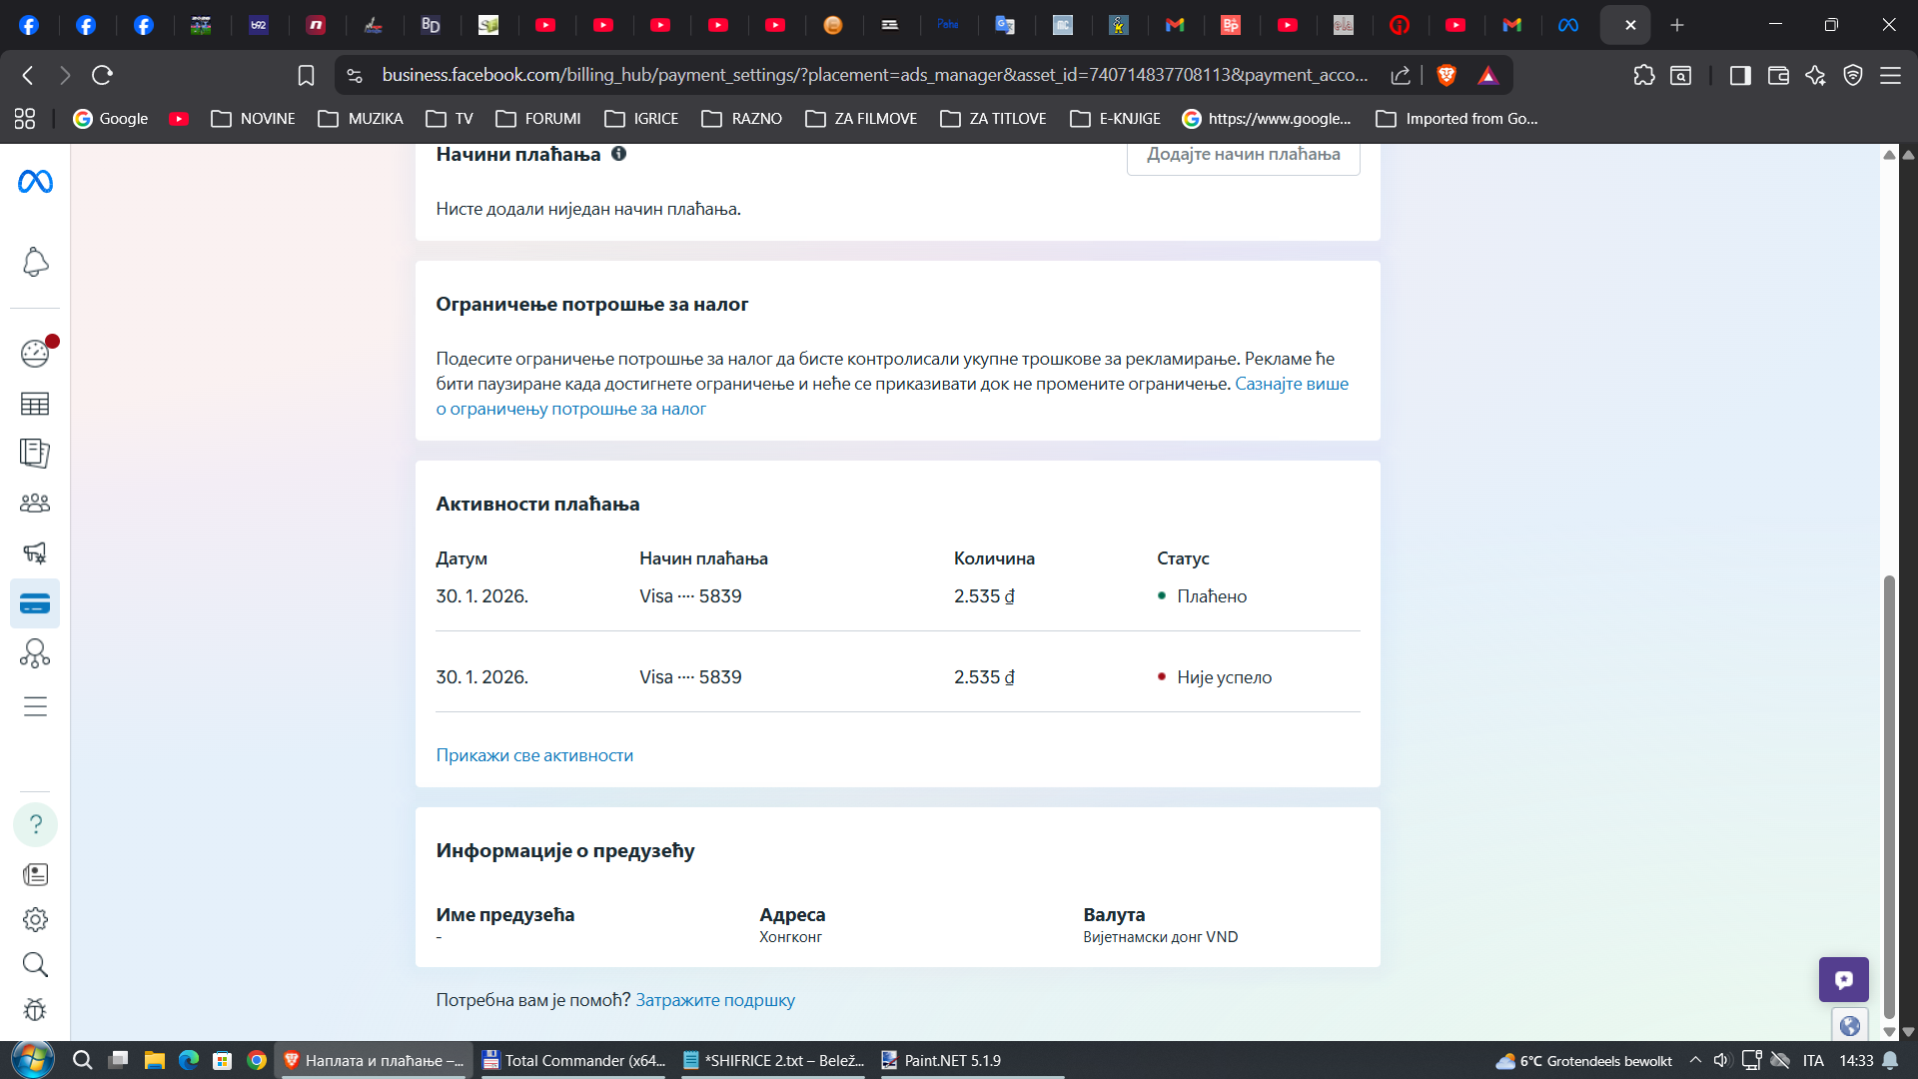Viewport: 1918px width, 1079px height.
Task: Open the help question mark icon
Action: (35, 824)
